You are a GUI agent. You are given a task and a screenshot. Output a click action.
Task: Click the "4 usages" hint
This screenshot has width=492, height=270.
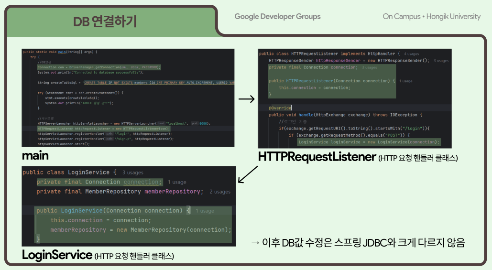coord(411,54)
